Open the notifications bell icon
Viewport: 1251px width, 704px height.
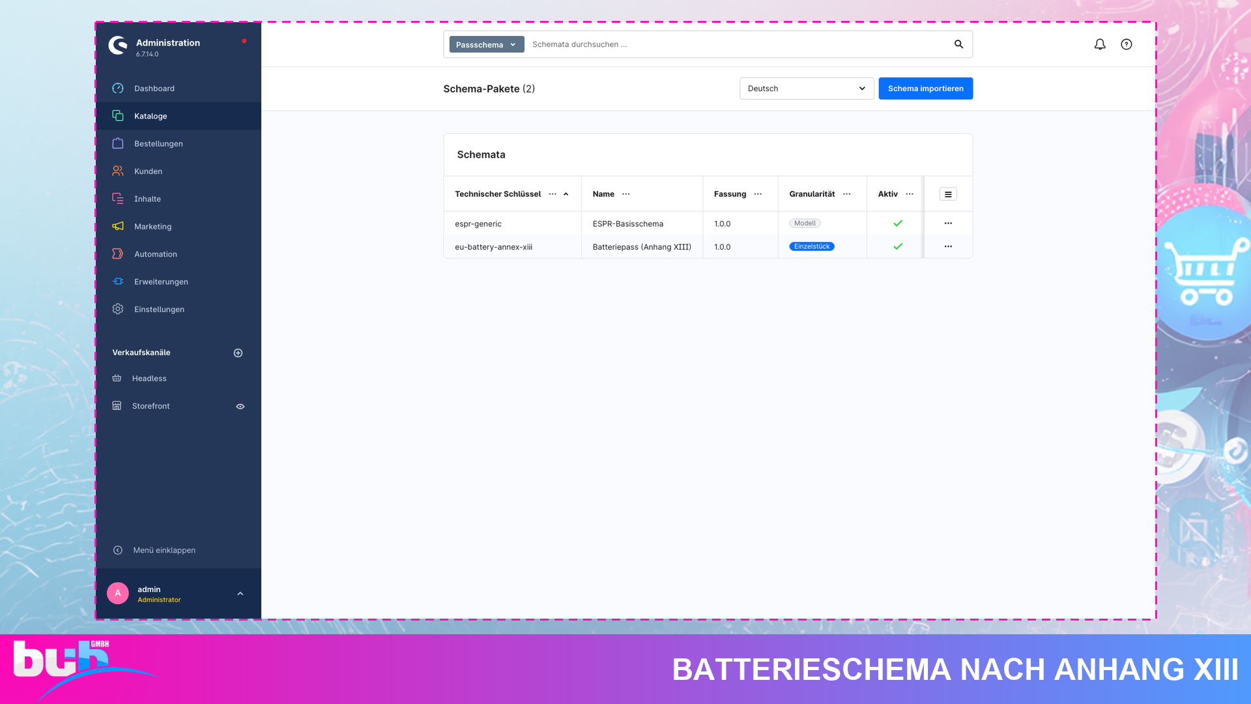(1100, 44)
